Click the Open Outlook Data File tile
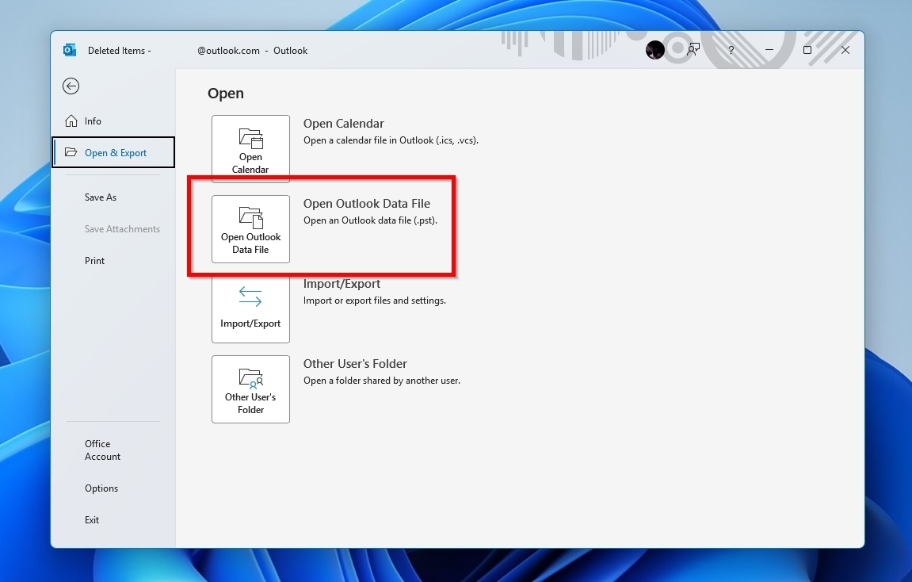Image resolution: width=912 pixels, height=582 pixels. tap(250, 228)
